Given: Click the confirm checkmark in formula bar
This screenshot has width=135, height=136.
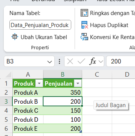Looking at the screenshot, I should tap(81, 62).
